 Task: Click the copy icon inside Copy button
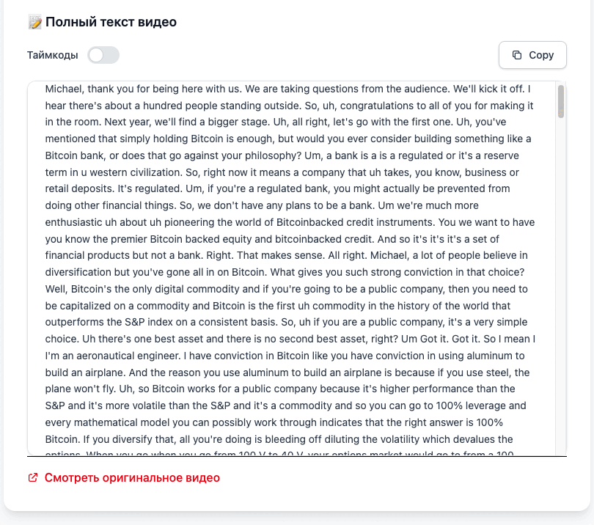click(517, 55)
